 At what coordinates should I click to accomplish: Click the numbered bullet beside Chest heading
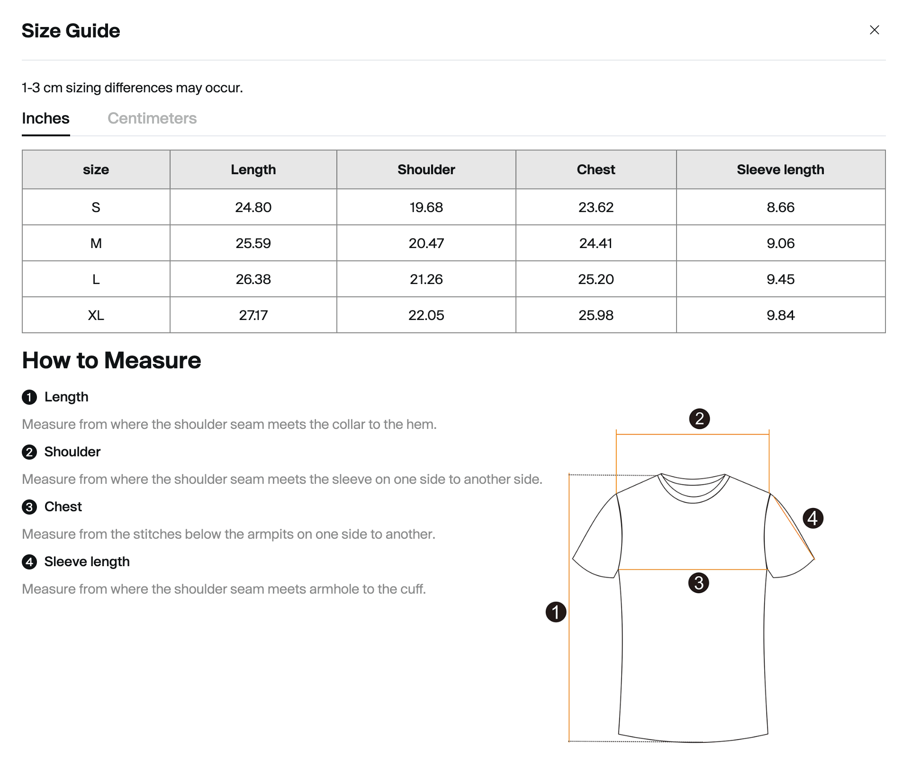(29, 507)
